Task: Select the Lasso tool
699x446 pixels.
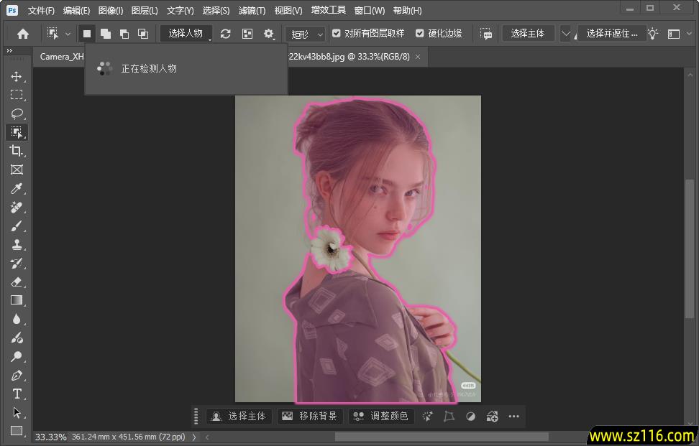Action: click(x=16, y=113)
